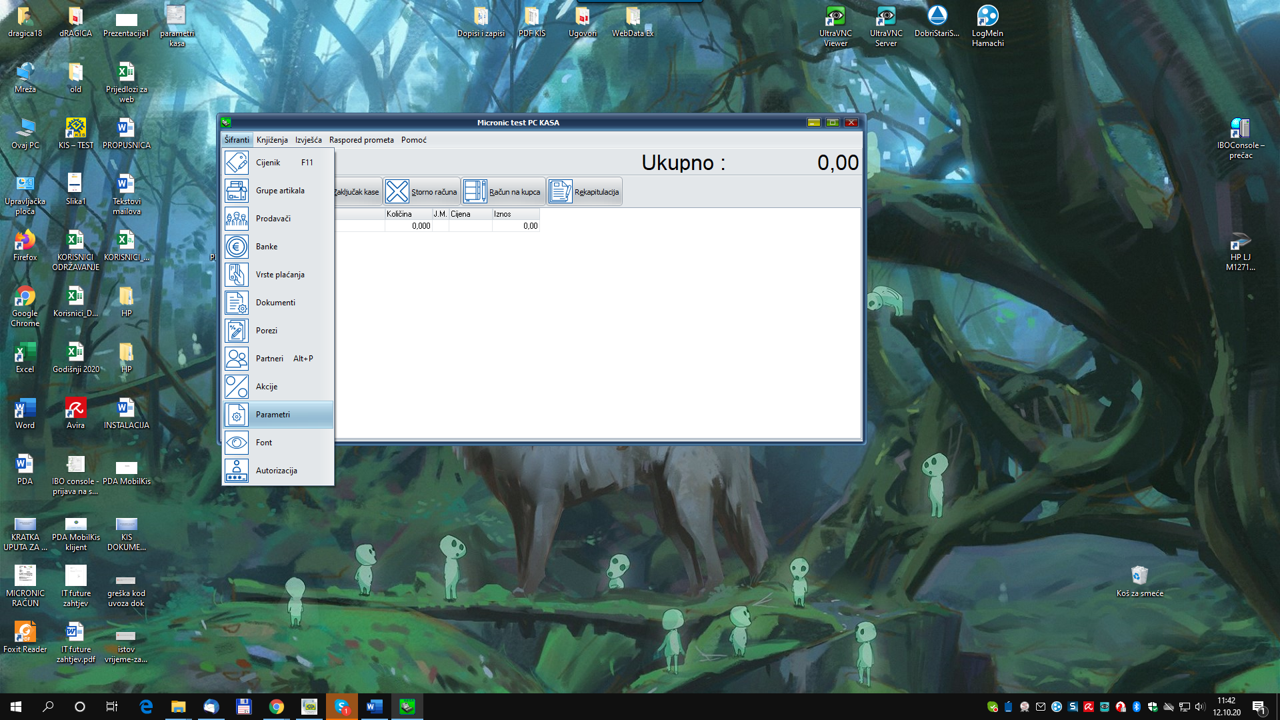1280x720 pixels.
Task: Open the highlighted Parametri entry
Action: pyautogui.click(x=278, y=415)
